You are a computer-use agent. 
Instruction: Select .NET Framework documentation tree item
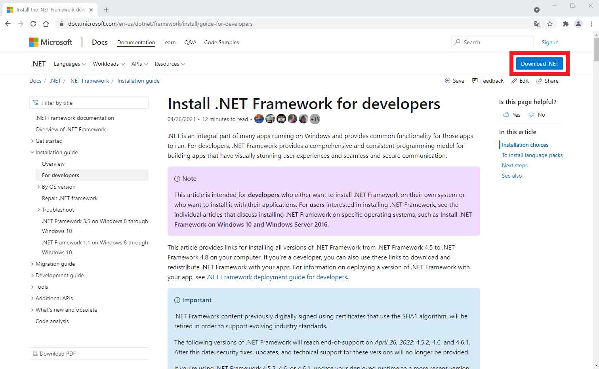[x=75, y=118]
